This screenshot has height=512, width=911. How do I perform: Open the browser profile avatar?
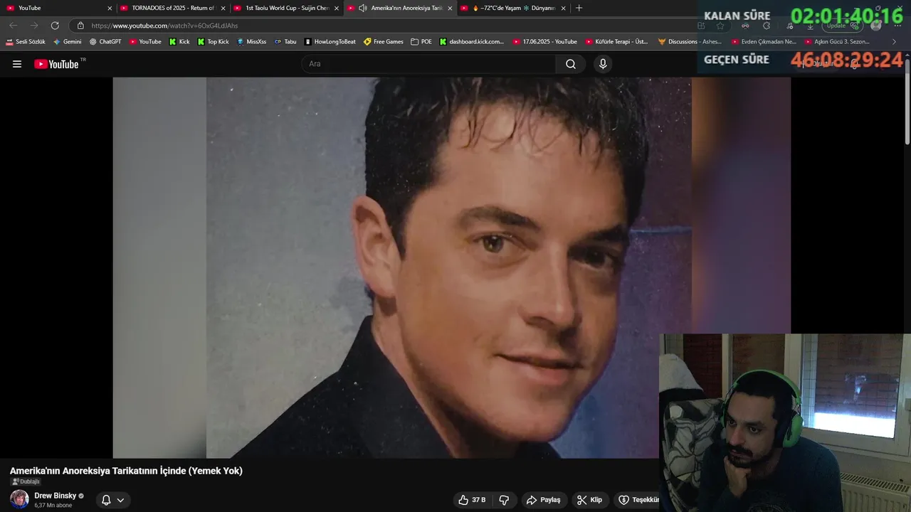[876, 26]
